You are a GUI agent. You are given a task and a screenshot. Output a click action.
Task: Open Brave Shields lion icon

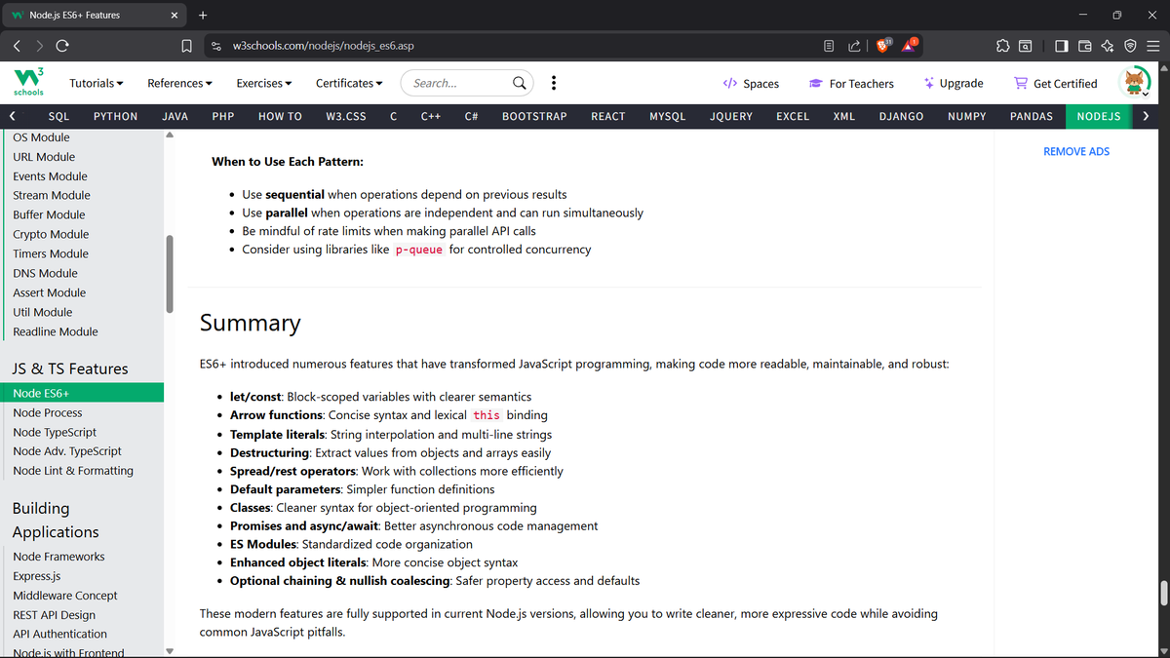(883, 45)
